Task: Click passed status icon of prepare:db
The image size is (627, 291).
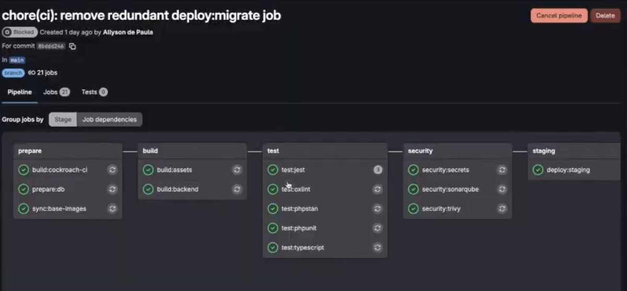Action: tap(24, 189)
